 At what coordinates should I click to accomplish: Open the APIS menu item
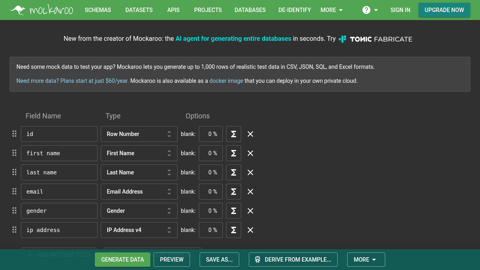coord(173,10)
